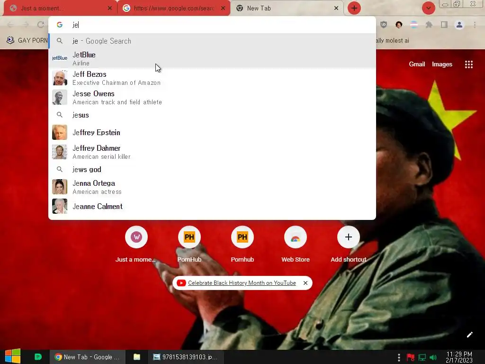485x364 pixels.
Task: Dismiss the YouTube promo with X
Action: 305,283
